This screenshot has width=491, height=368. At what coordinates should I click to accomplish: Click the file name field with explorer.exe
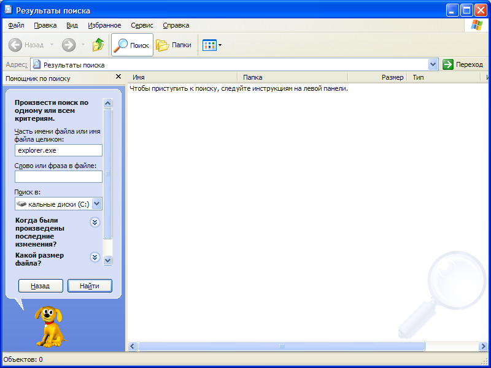58,150
